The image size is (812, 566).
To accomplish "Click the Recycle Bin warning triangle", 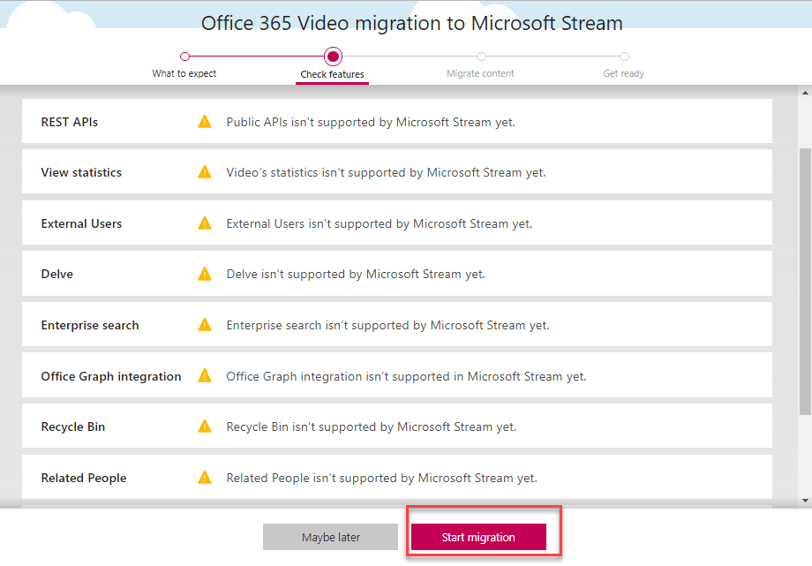I will [205, 426].
